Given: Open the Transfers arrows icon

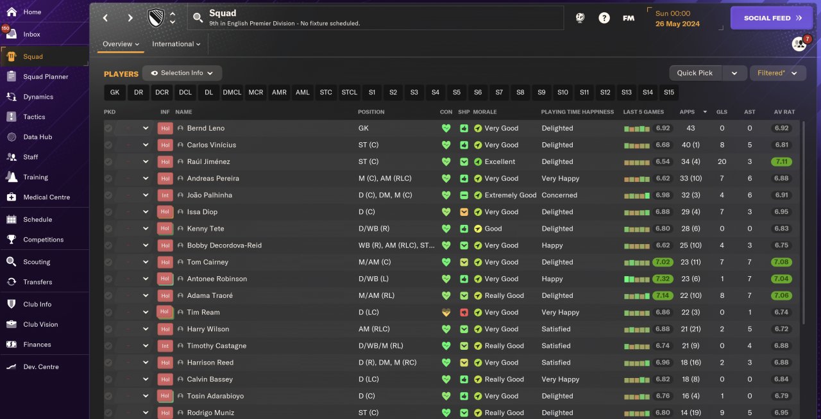Looking at the screenshot, I should (x=12, y=281).
